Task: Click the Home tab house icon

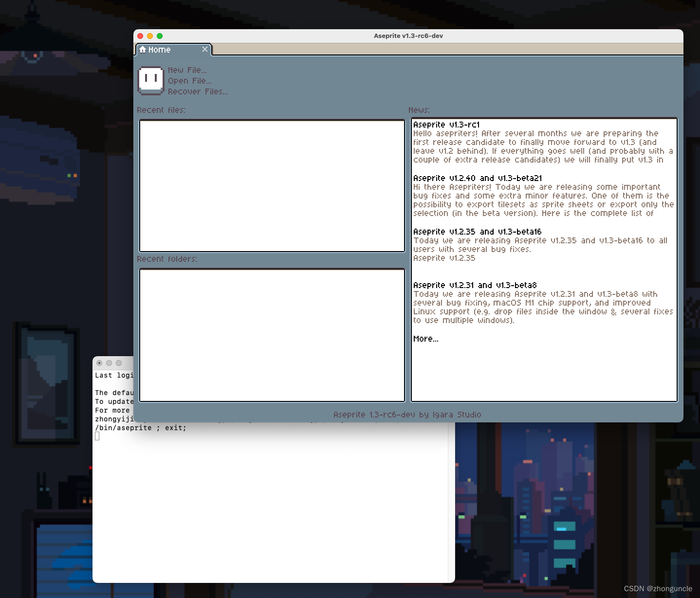Action: point(143,50)
